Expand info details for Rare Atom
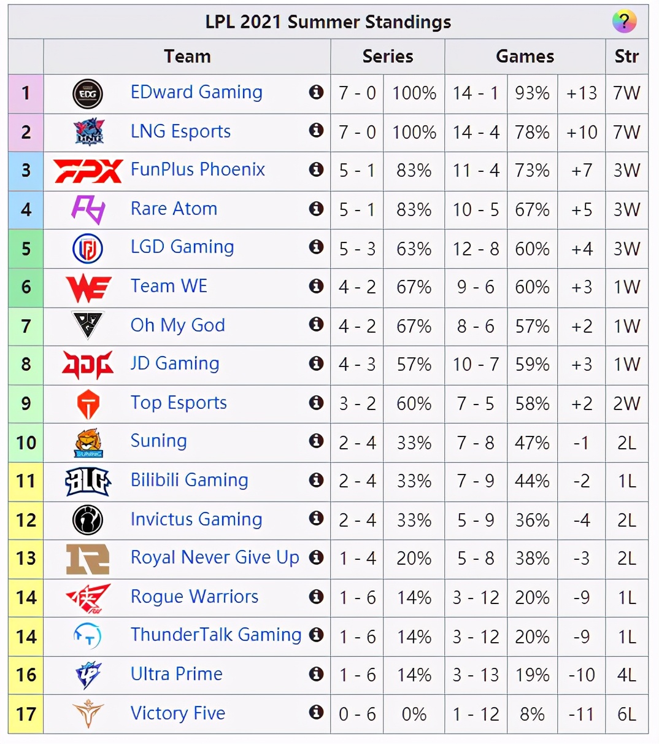 click(317, 209)
